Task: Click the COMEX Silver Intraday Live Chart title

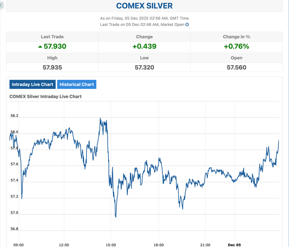Action: tap(45, 97)
